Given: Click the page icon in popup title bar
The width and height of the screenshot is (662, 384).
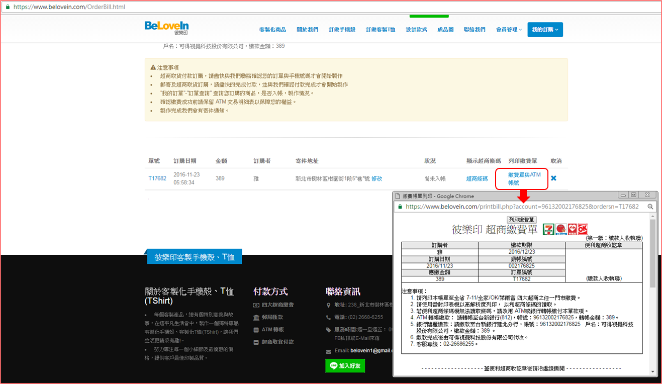Looking at the screenshot, I should click(x=398, y=196).
